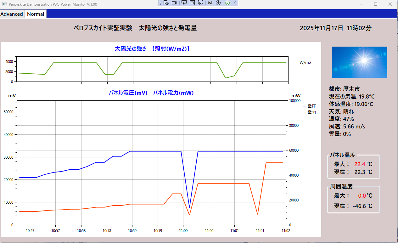
Task: Open binding failures braces icon
Action: 210,3
